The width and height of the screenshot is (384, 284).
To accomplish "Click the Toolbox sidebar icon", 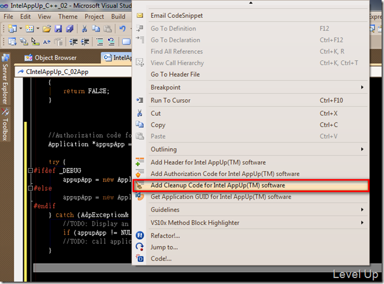I will 5,112.
